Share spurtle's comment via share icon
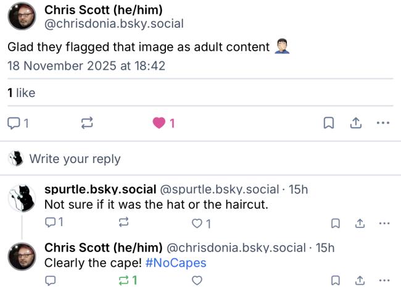401x294 pixels. click(359, 223)
